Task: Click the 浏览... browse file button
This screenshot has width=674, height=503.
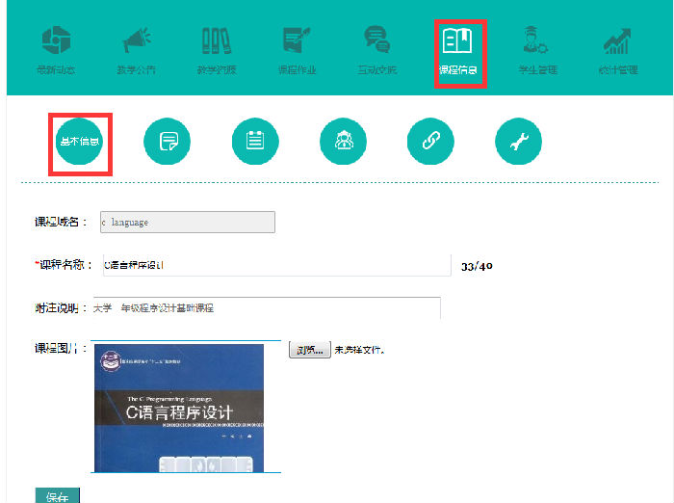Action: (x=309, y=349)
